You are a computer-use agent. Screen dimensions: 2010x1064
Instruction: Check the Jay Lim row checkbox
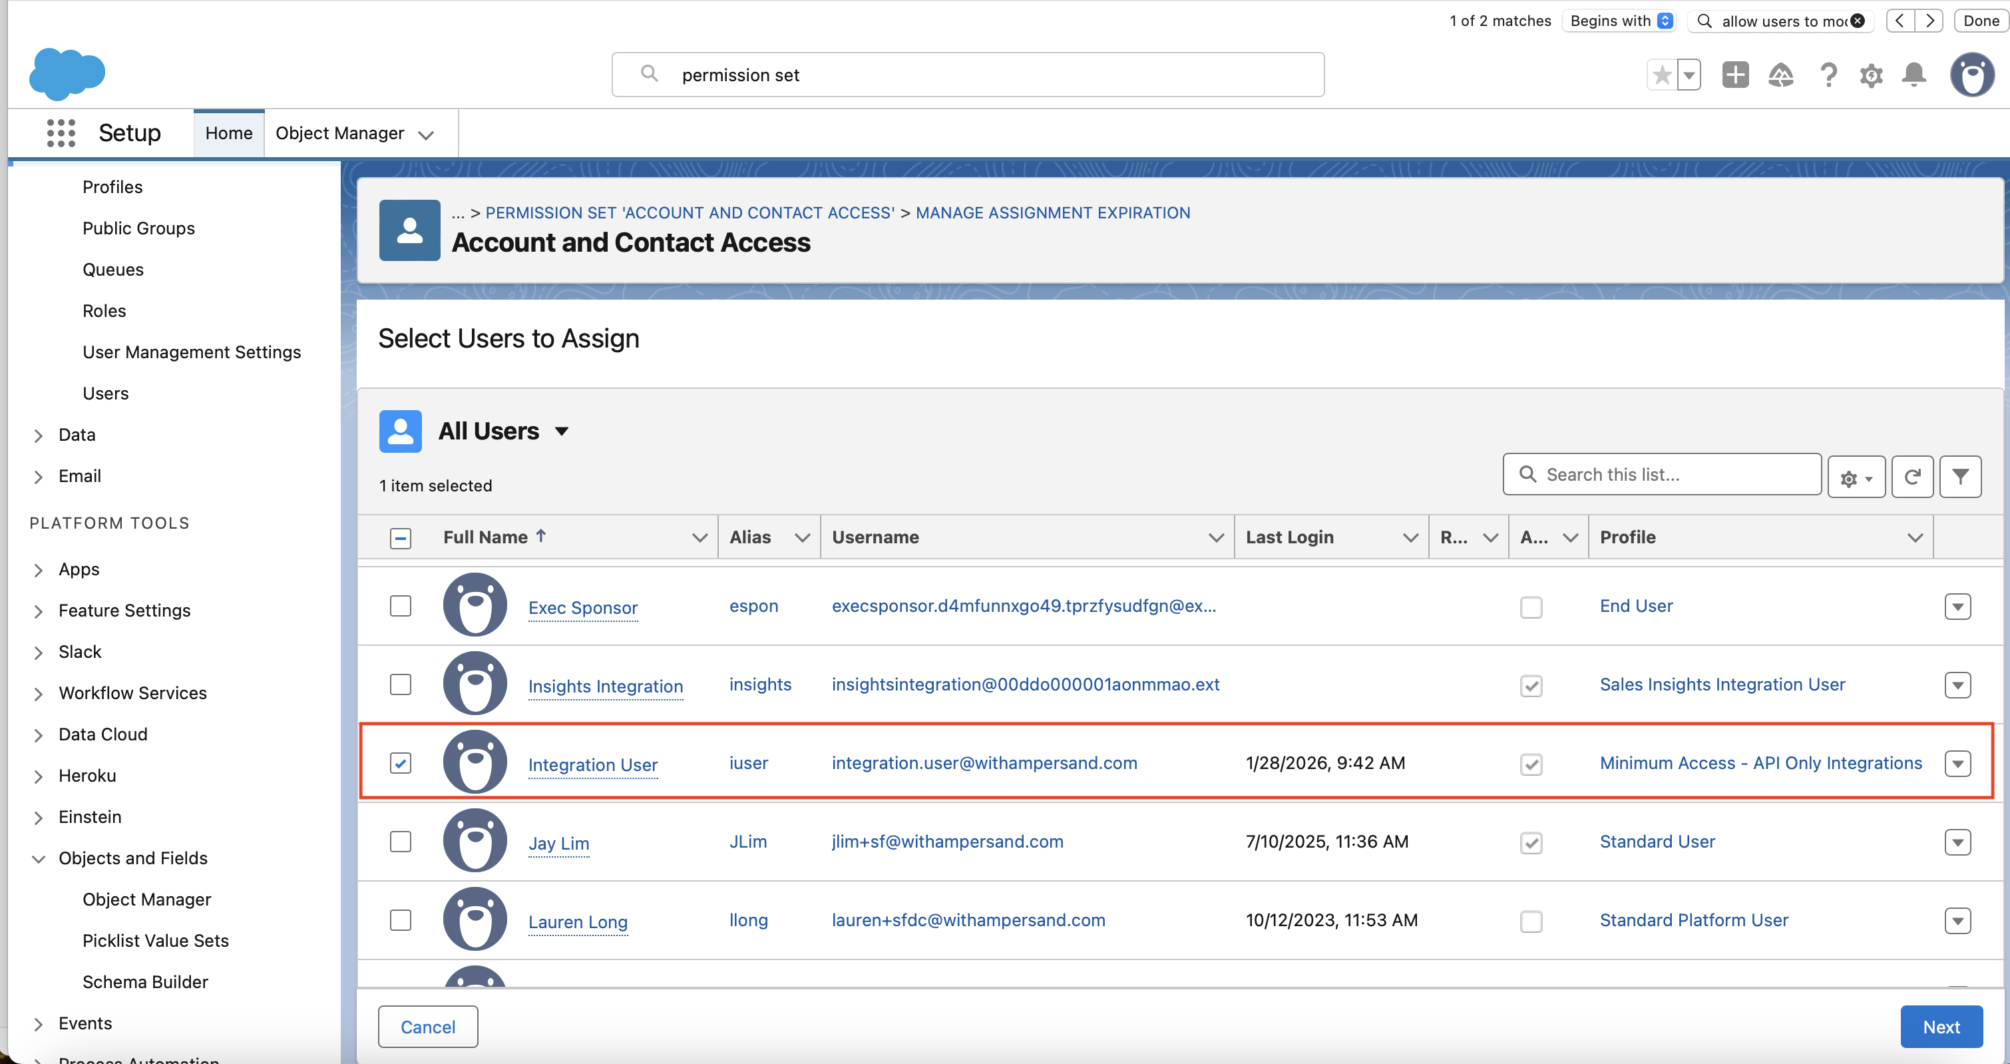(400, 842)
